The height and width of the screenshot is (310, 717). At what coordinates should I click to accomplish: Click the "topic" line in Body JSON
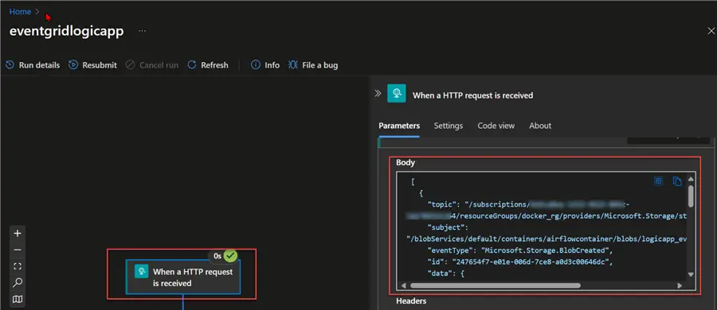(x=529, y=204)
